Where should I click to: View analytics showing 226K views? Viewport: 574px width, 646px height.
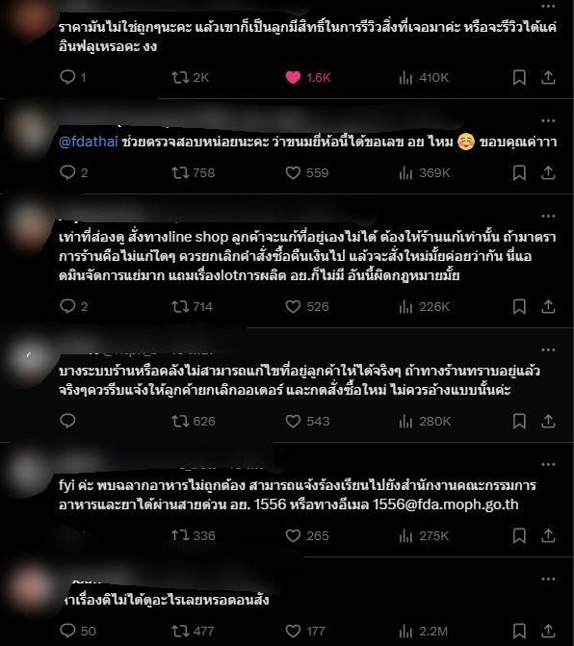(424, 306)
